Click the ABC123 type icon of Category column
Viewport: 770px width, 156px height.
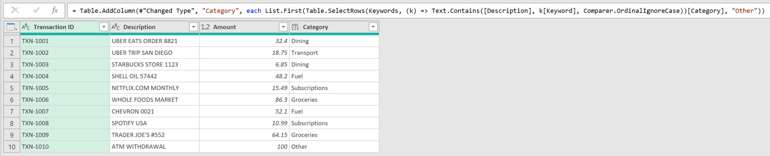(295, 27)
